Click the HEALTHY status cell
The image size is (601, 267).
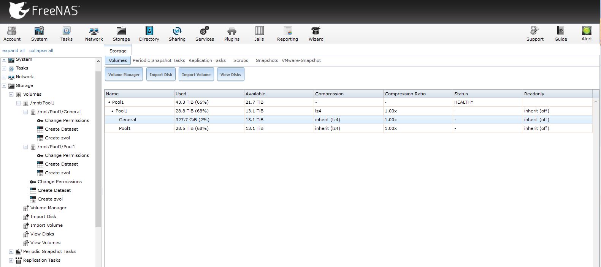(x=488, y=102)
